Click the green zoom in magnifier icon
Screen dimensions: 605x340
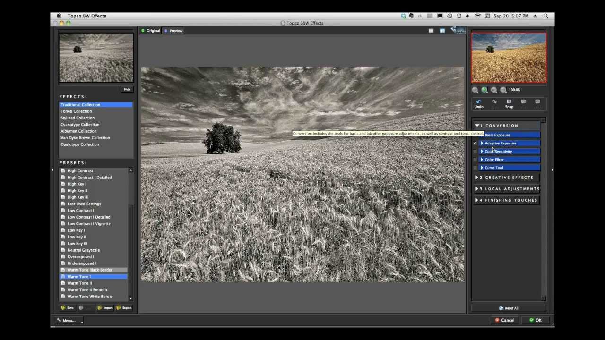coord(484,90)
